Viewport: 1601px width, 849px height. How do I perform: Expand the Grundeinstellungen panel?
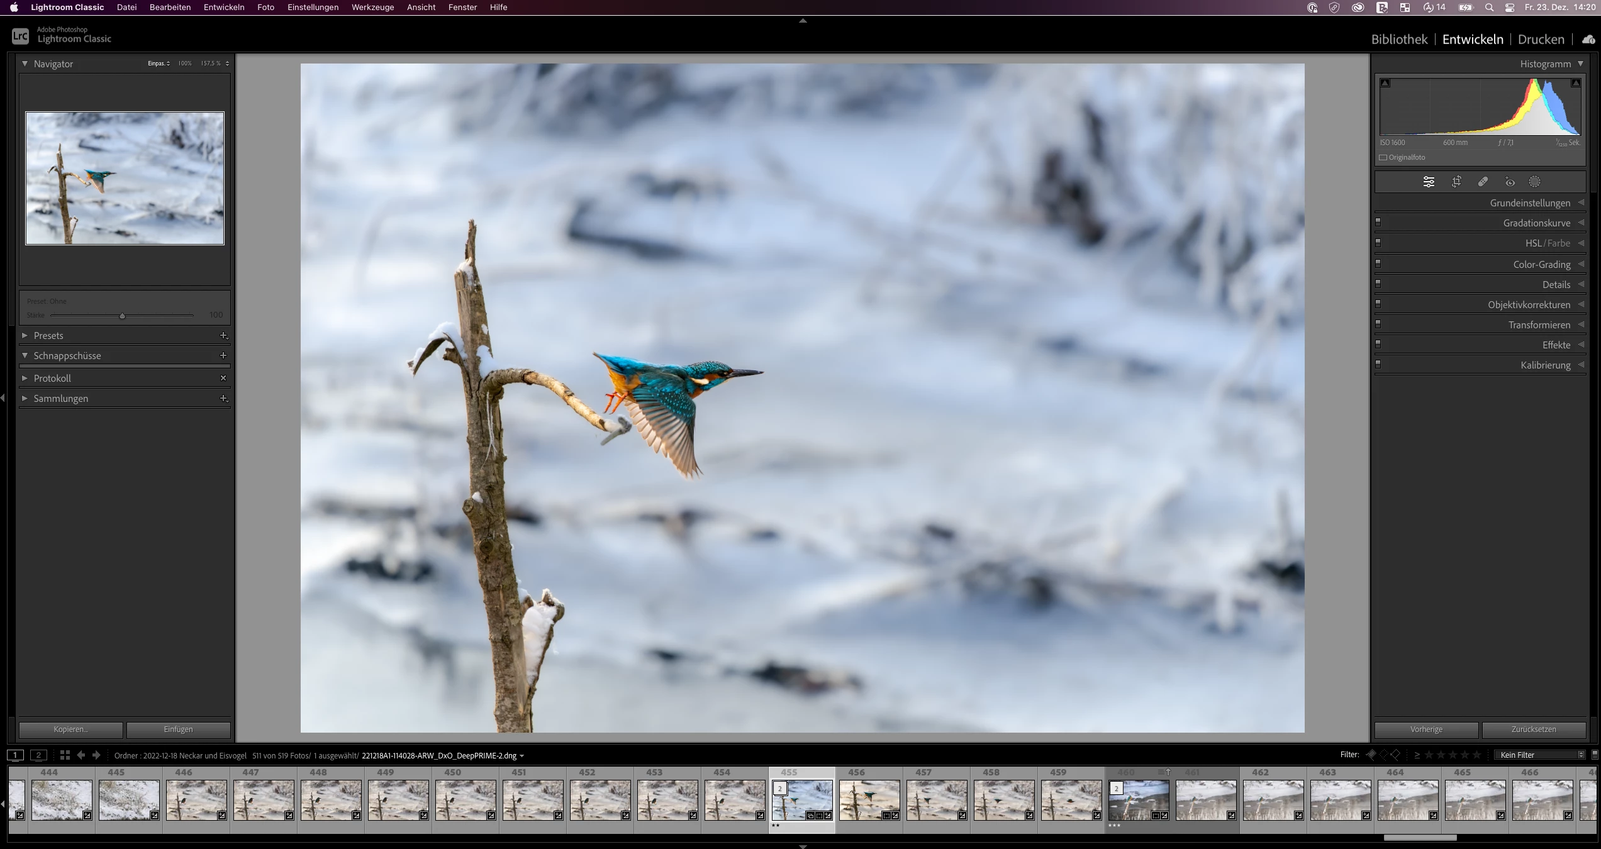click(1530, 203)
